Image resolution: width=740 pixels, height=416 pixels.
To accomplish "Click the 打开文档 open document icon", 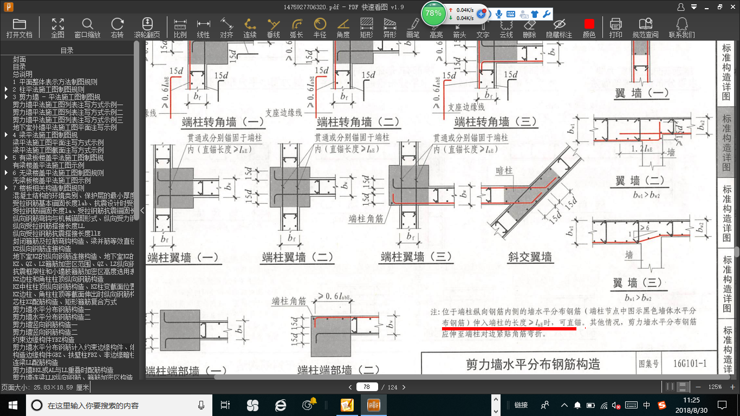I will click(20, 28).
